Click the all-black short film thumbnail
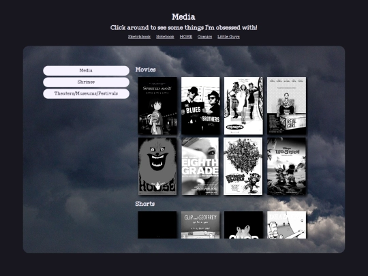This screenshot has height=276, width=368. tap(157, 225)
